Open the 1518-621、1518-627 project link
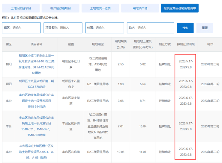 point(37,126)
